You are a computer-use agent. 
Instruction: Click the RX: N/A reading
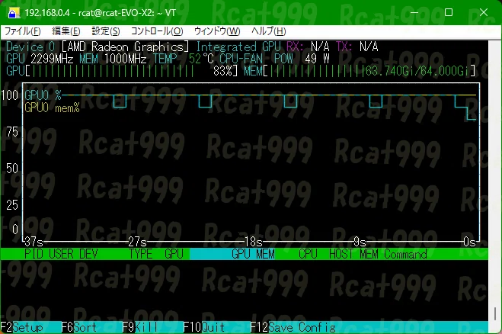click(x=308, y=47)
